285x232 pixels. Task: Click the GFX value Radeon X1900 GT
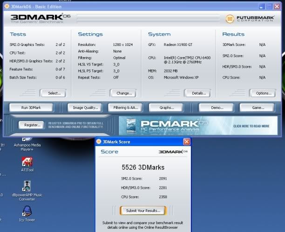coord(178,45)
